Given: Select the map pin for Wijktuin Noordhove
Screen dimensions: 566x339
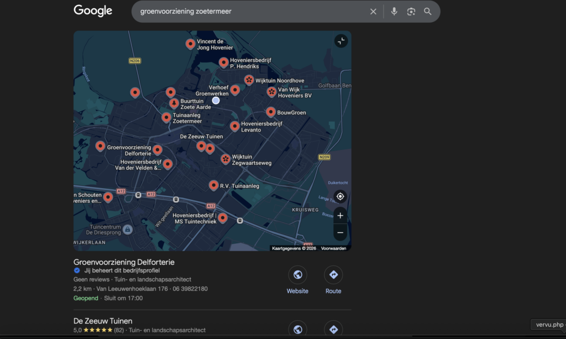Looking at the screenshot, I should click(x=249, y=80).
